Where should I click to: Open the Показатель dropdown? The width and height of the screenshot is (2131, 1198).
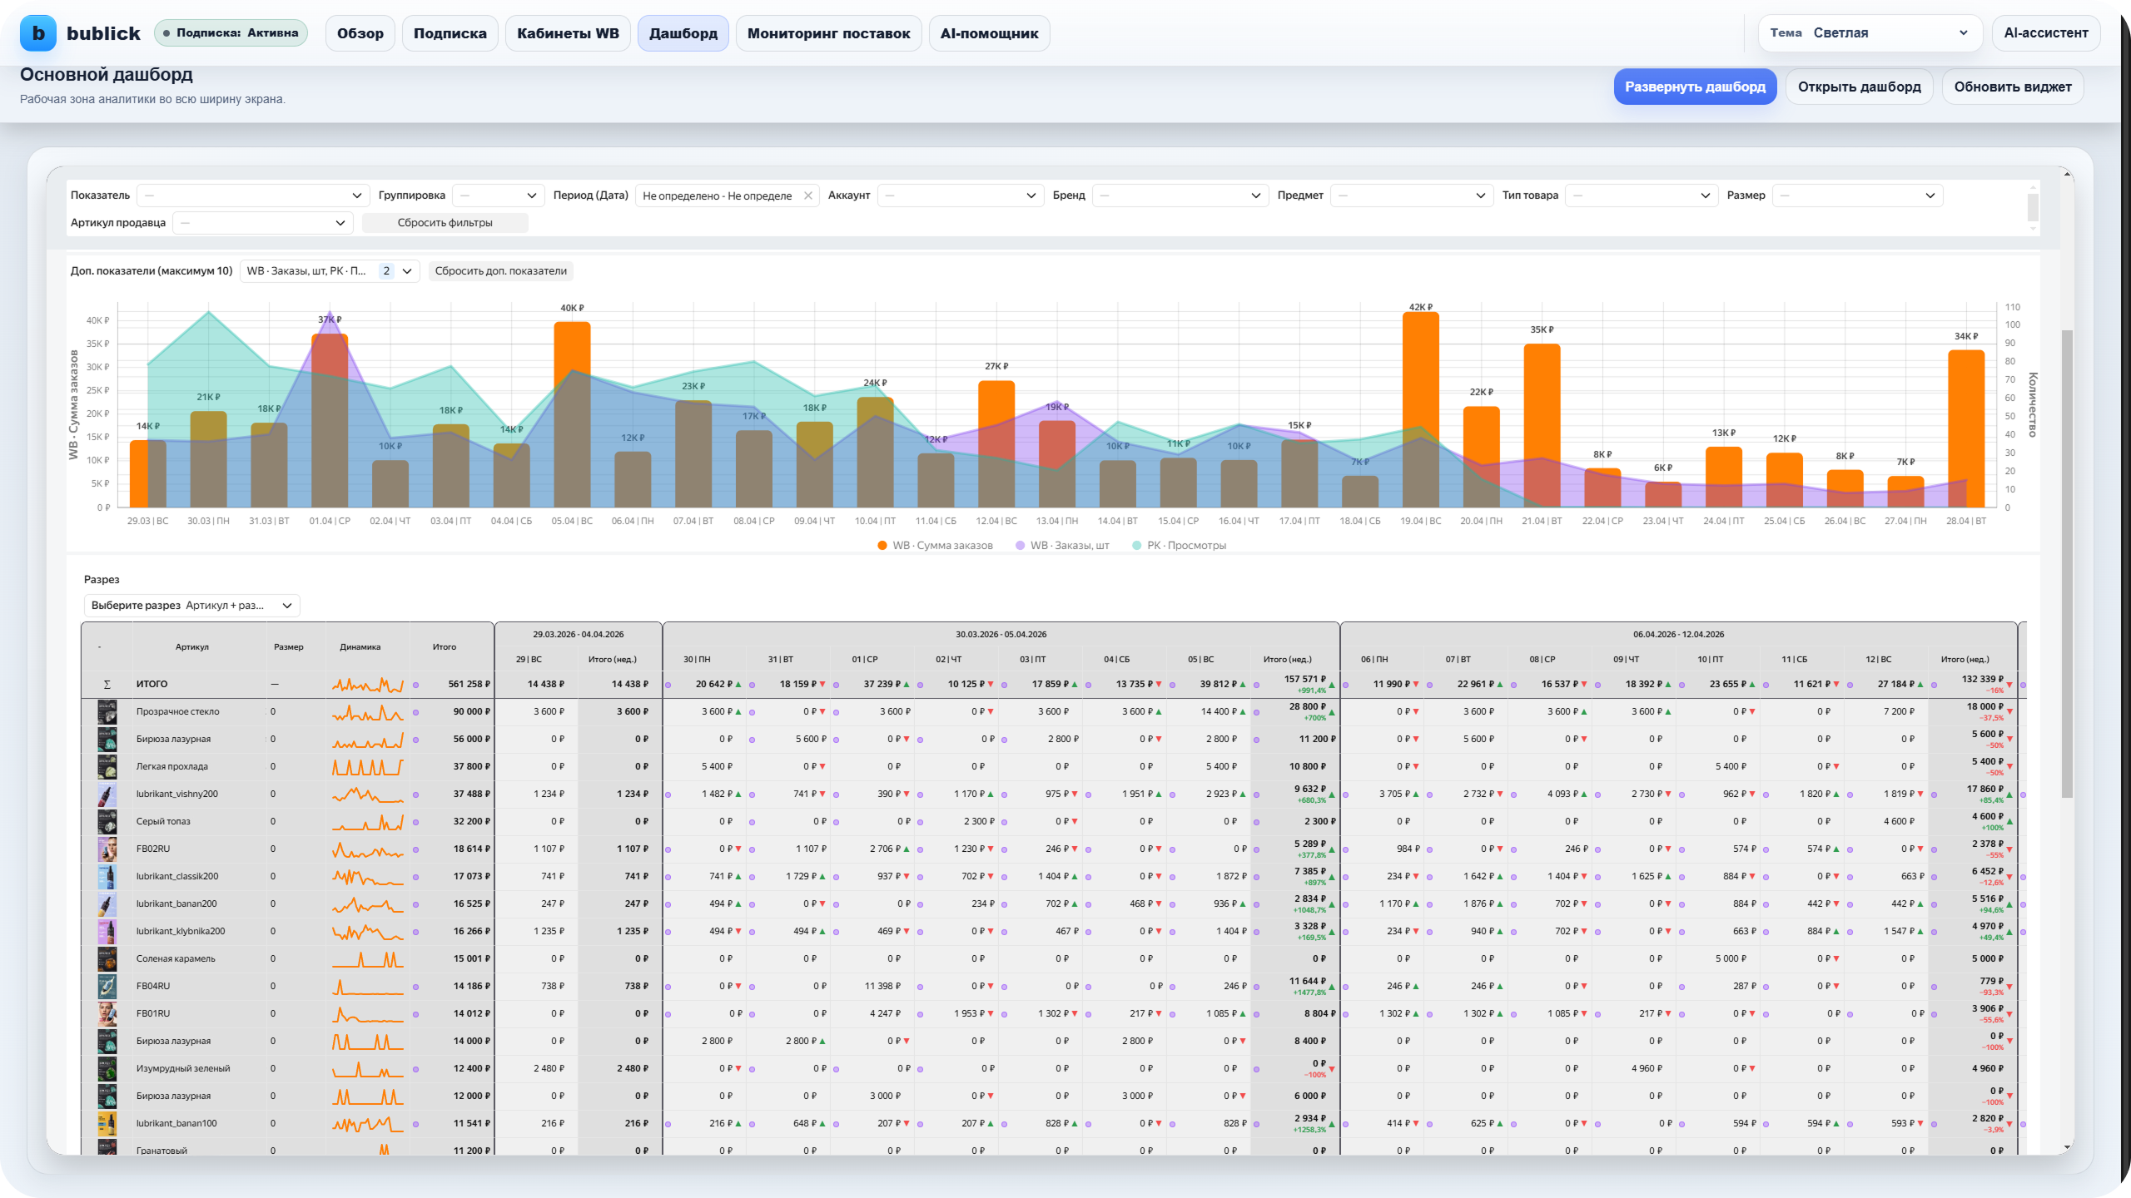point(253,196)
